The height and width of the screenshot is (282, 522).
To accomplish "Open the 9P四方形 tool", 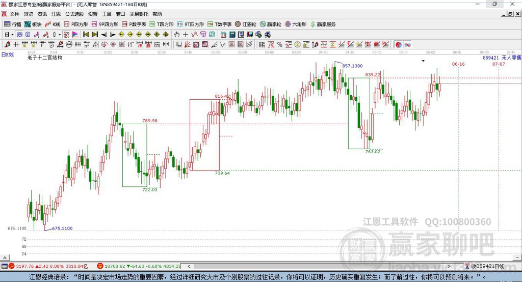I will (105, 24).
